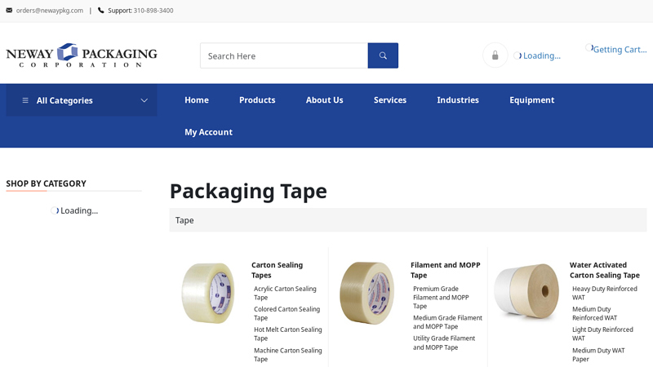
Task: Click the filament tape roll image
Action: click(x=366, y=293)
